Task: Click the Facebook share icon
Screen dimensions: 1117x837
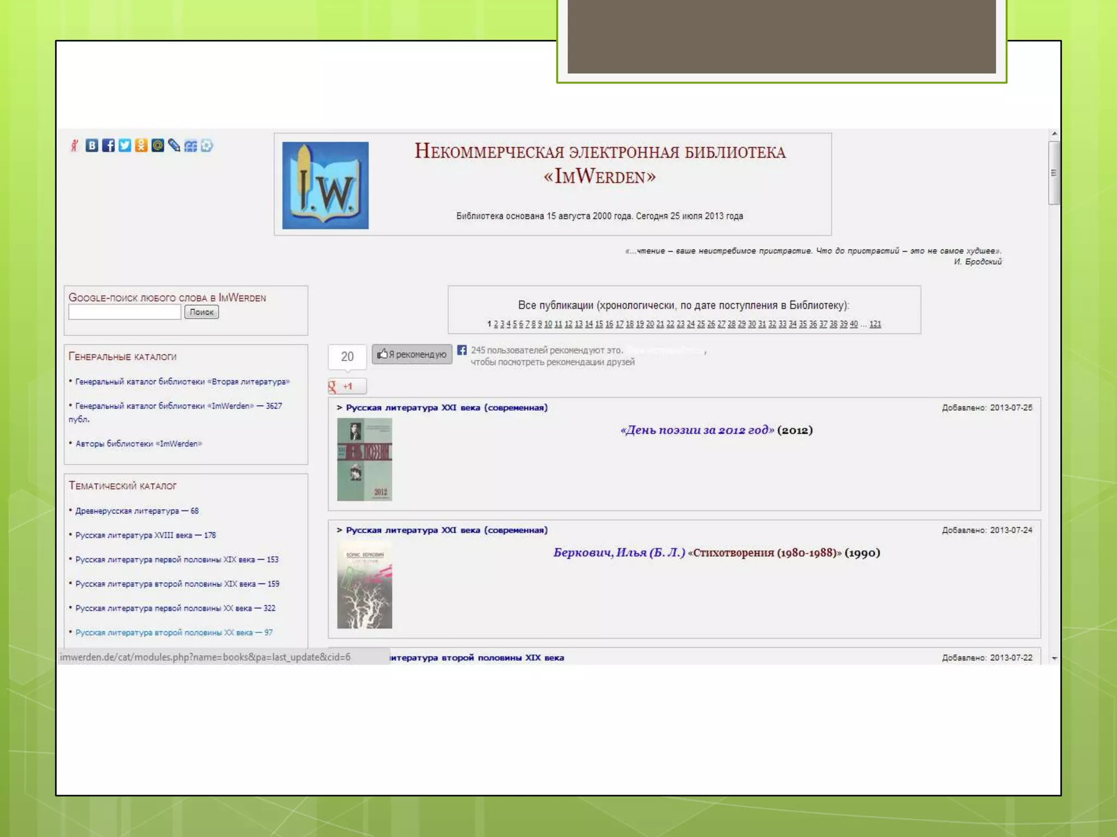Action: [x=109, y=145]
